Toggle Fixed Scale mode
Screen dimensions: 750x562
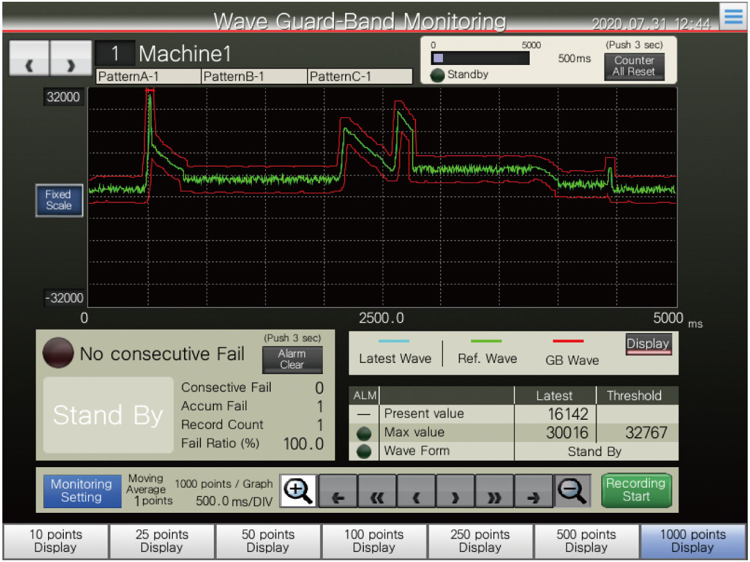coord(59,200)
